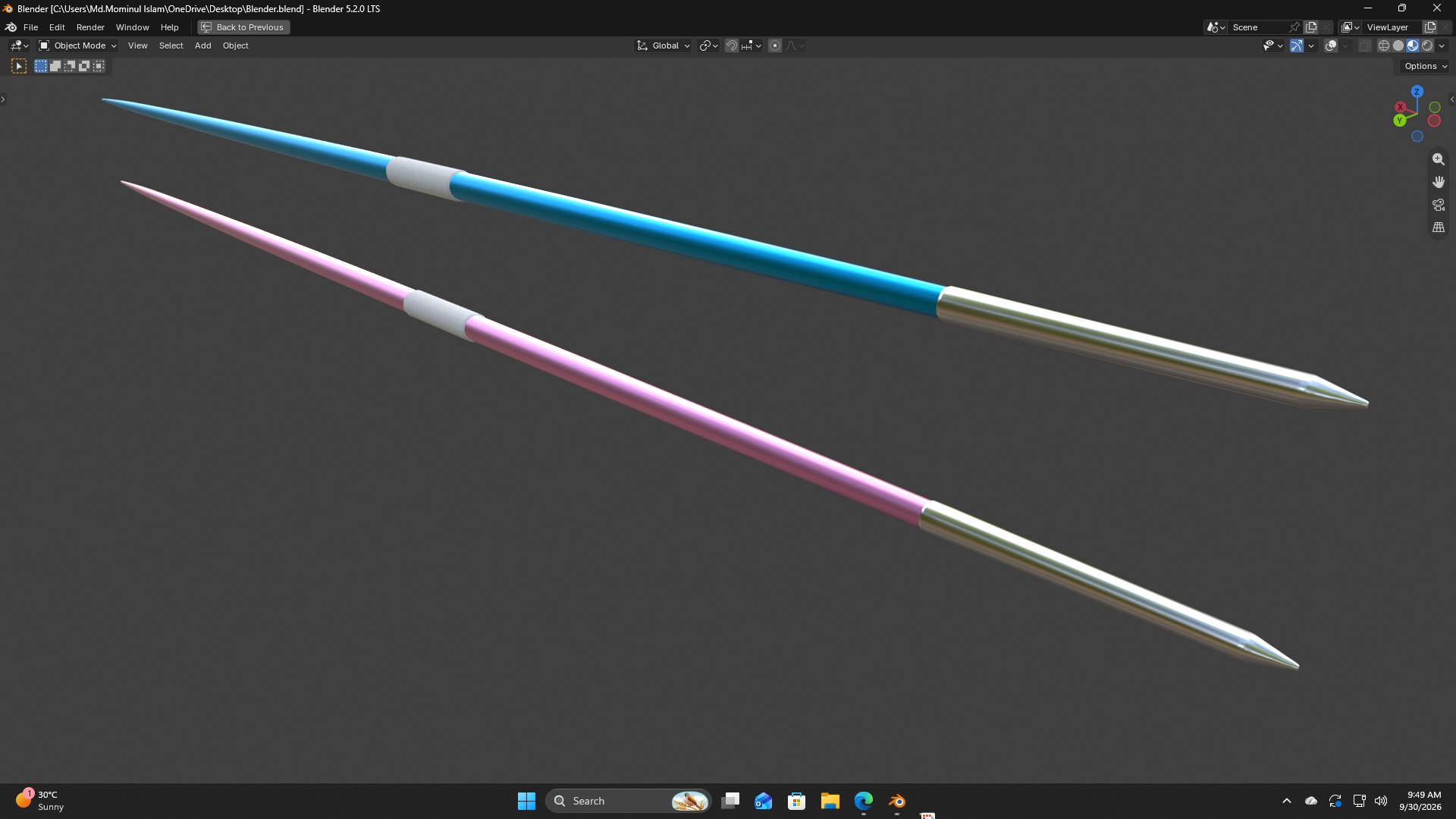Select the Select Box tool icon
This screenshot has width=1456, height=819.
coord(19,66)
